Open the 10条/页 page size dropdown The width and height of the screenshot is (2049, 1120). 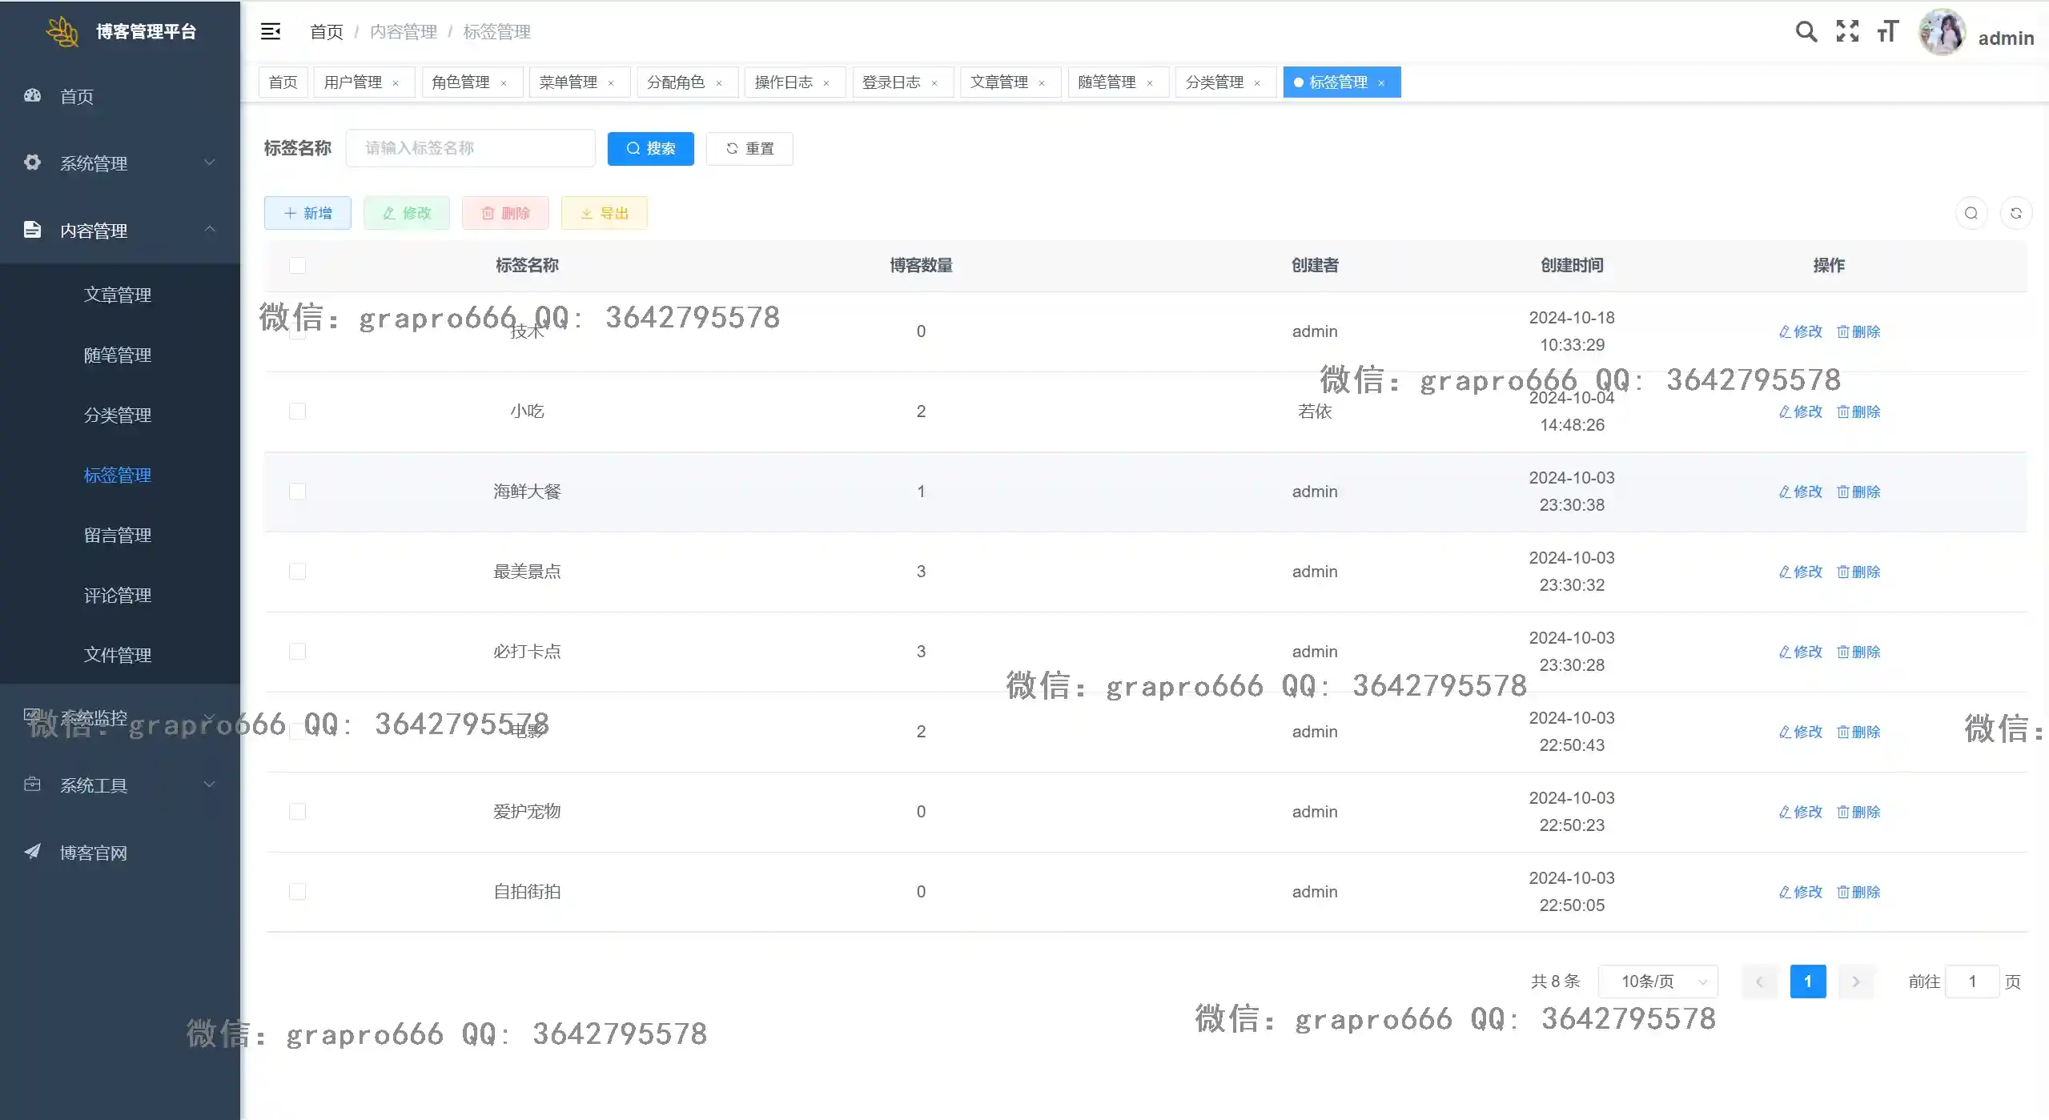[x=1657, y=981]
